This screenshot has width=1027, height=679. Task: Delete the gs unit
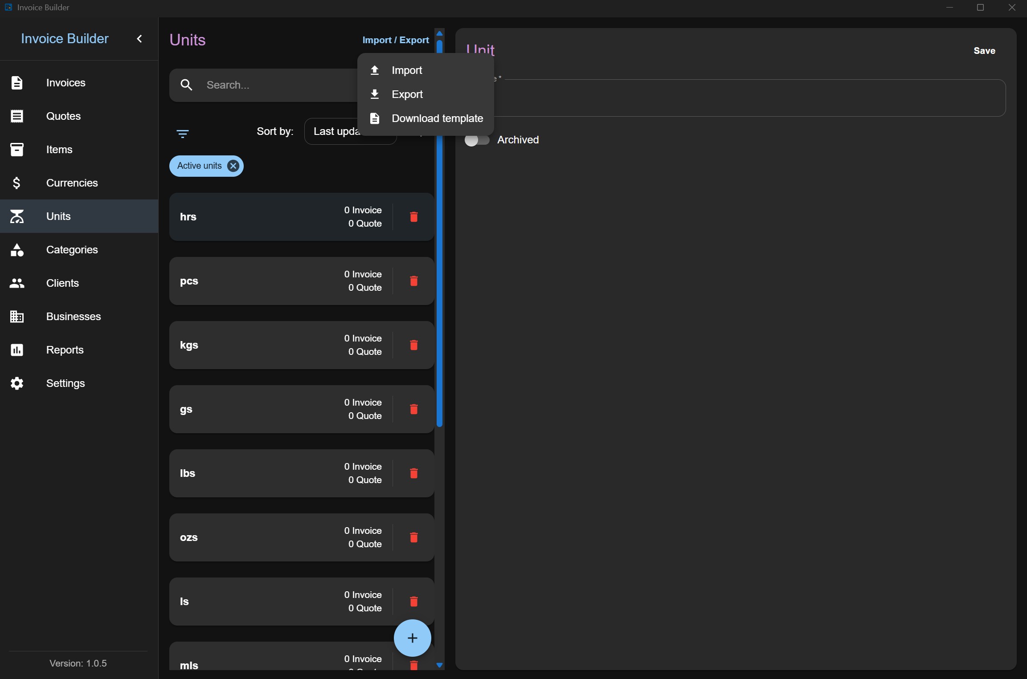[x=413, y=409]
